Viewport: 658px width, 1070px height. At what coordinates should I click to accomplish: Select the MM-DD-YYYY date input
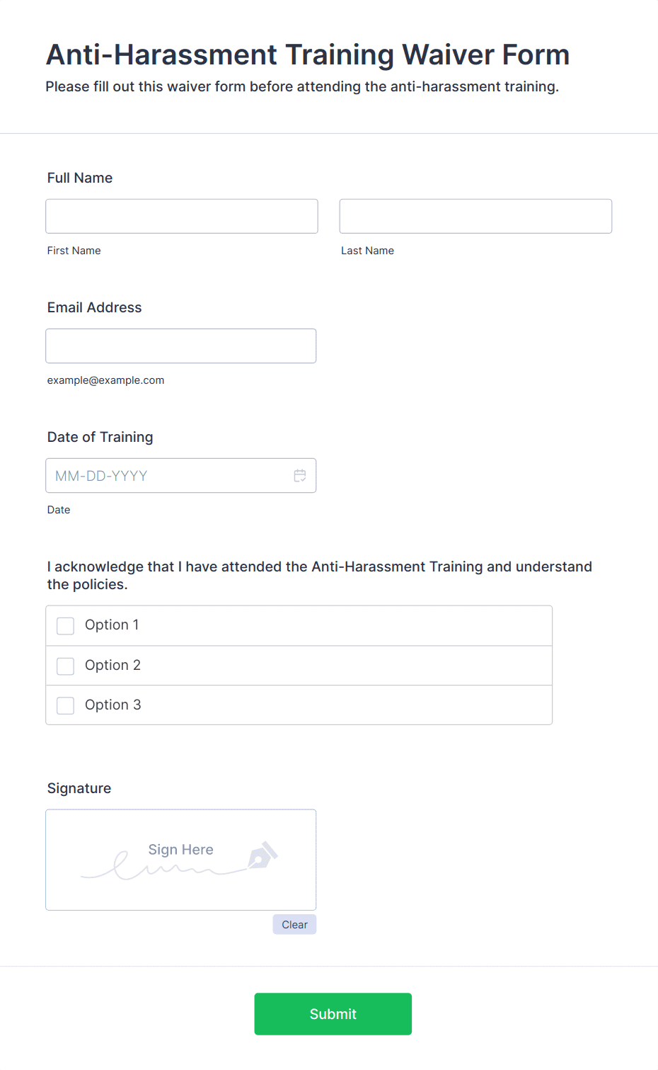[181, 476]
